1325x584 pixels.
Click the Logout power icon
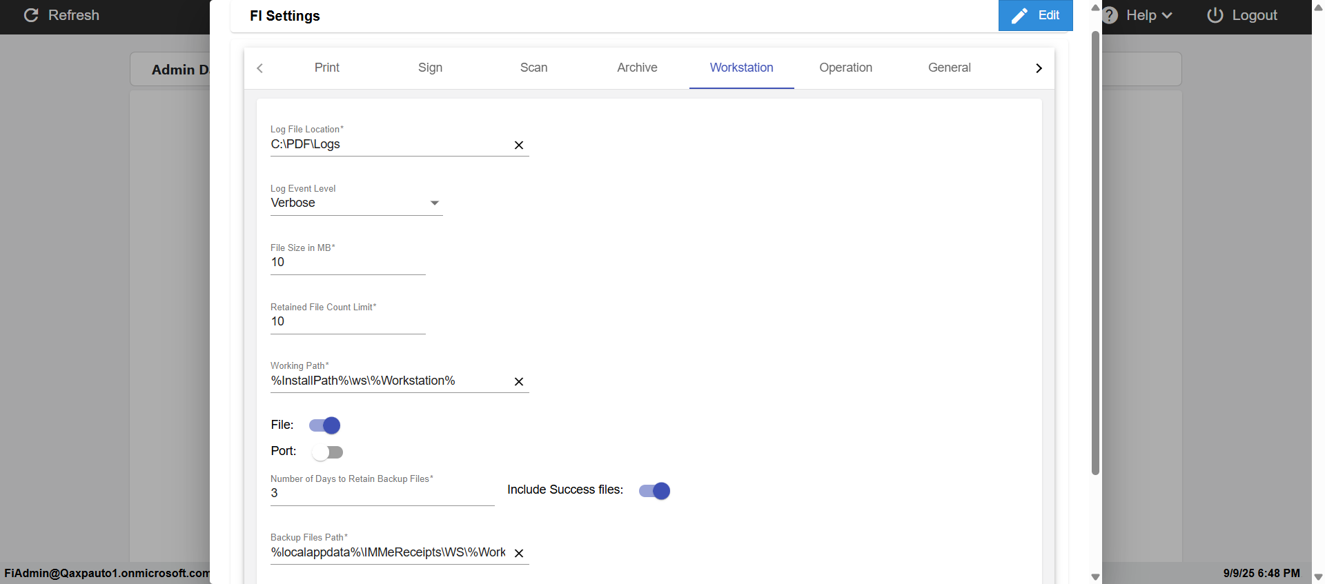tap(1215, 15)
